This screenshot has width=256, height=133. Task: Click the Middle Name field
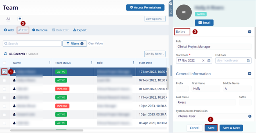point(237,88)
